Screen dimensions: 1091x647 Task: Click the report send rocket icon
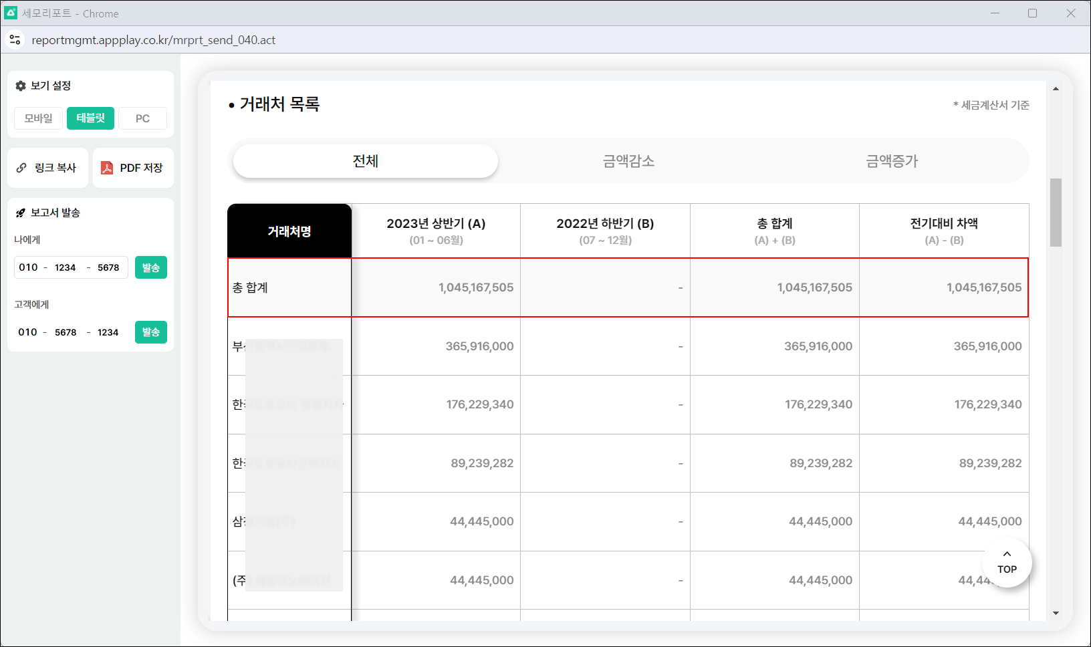(21, 213)
